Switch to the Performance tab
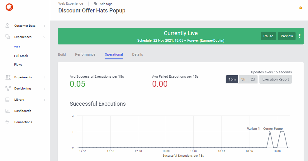 pyautogui.click(x=85, y=54)
